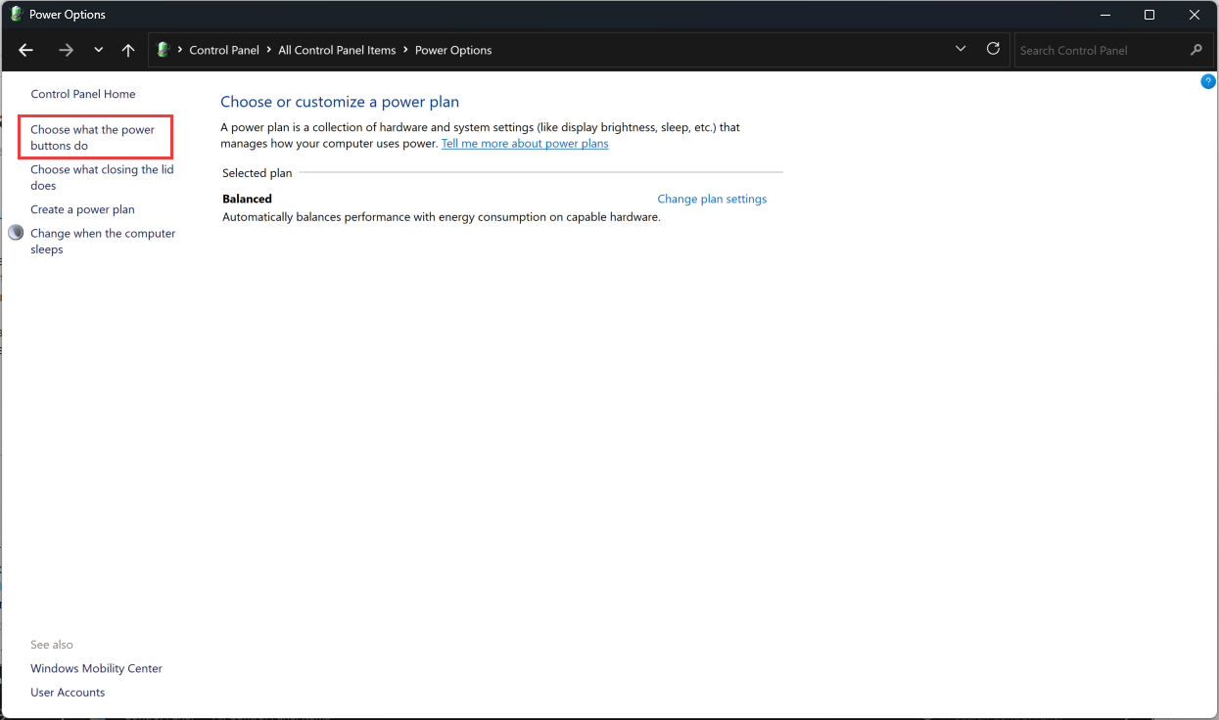The image size is (1219, 720).
Task: Select the Balanced plan name
Action: [247, 199]
